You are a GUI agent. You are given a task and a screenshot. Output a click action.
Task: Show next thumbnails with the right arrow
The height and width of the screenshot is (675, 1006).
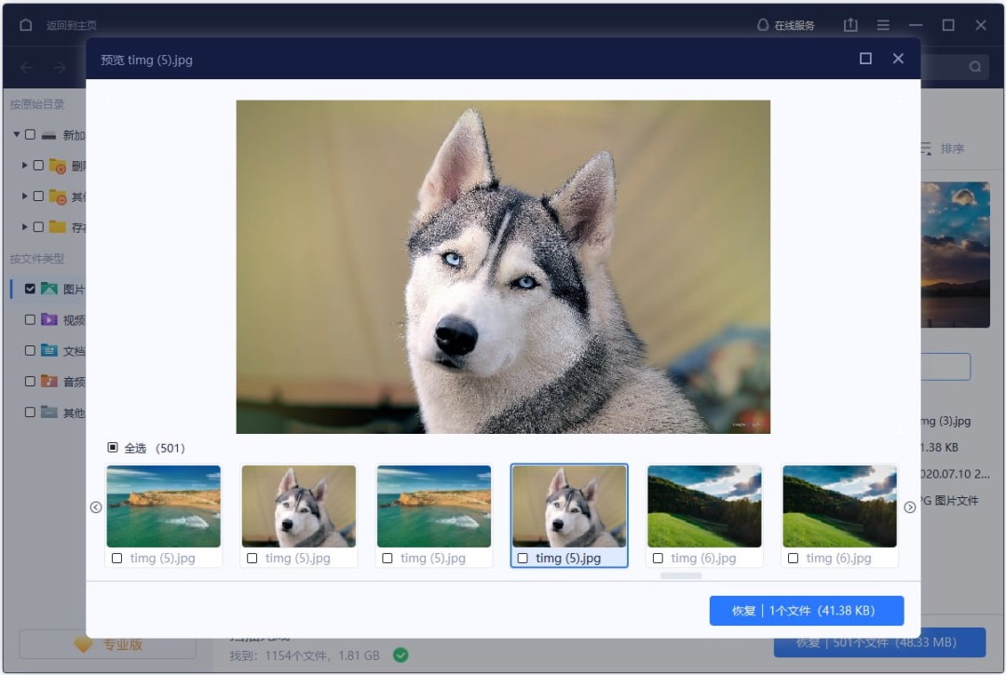[x=910, y=507]
